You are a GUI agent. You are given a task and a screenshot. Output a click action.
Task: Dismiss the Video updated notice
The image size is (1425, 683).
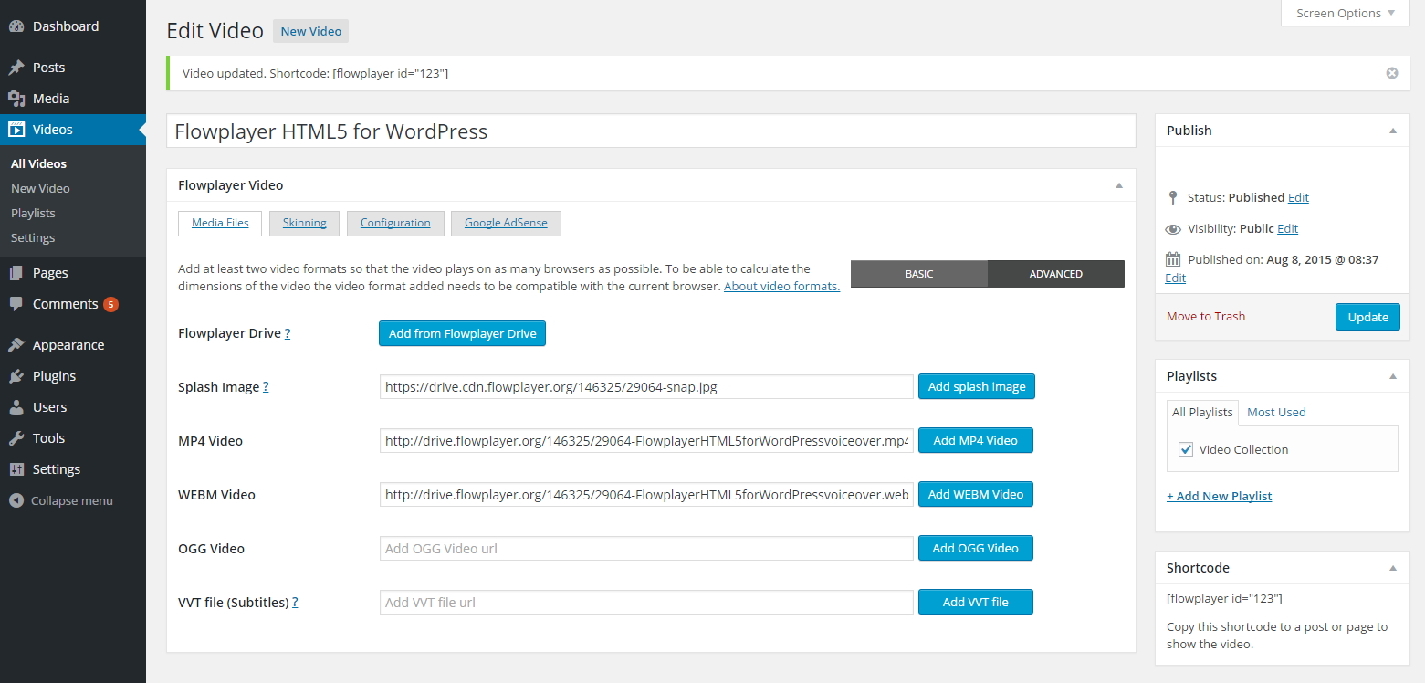tap(1392, 73)
